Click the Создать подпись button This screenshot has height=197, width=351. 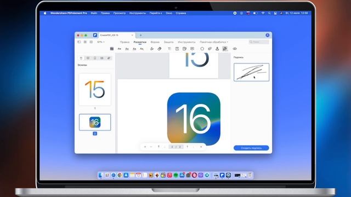click(251, 148)
